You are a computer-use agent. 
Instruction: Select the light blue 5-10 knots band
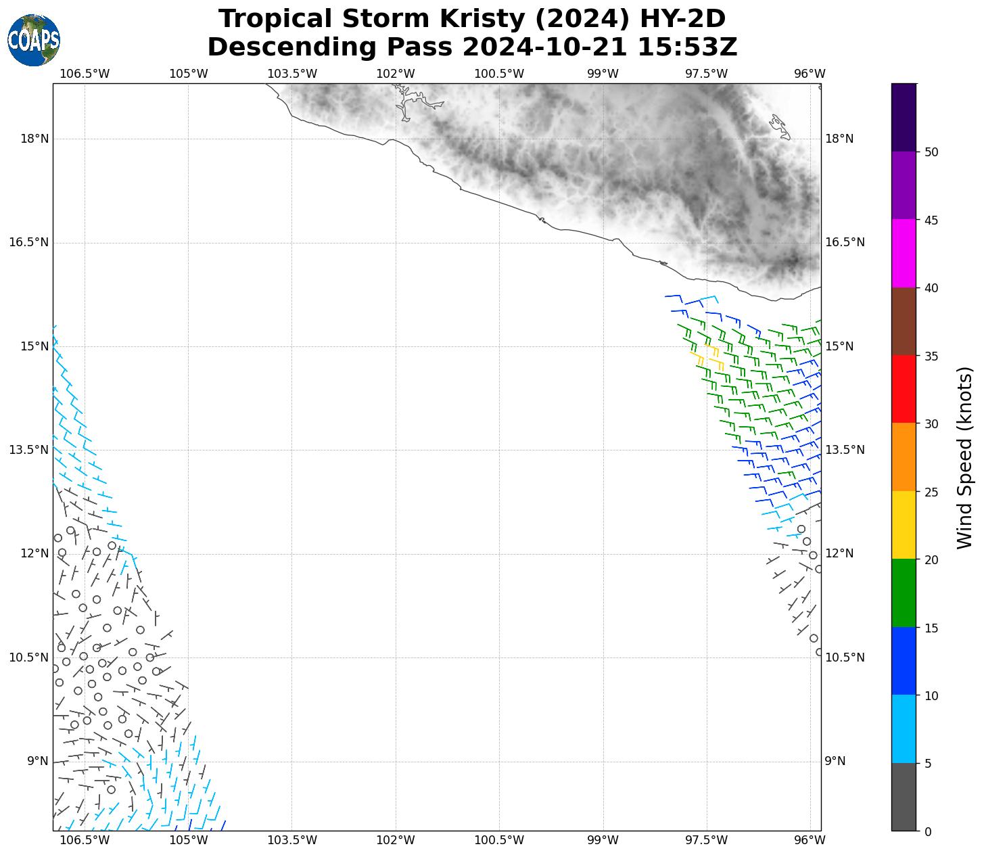tap(904, 729)
